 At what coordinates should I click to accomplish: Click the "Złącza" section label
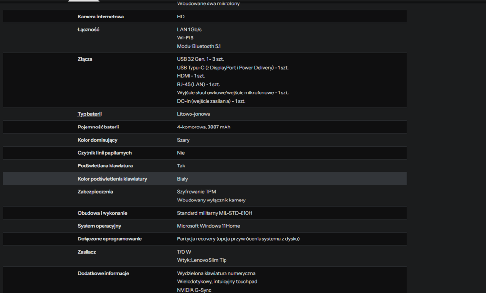point(85,59)
